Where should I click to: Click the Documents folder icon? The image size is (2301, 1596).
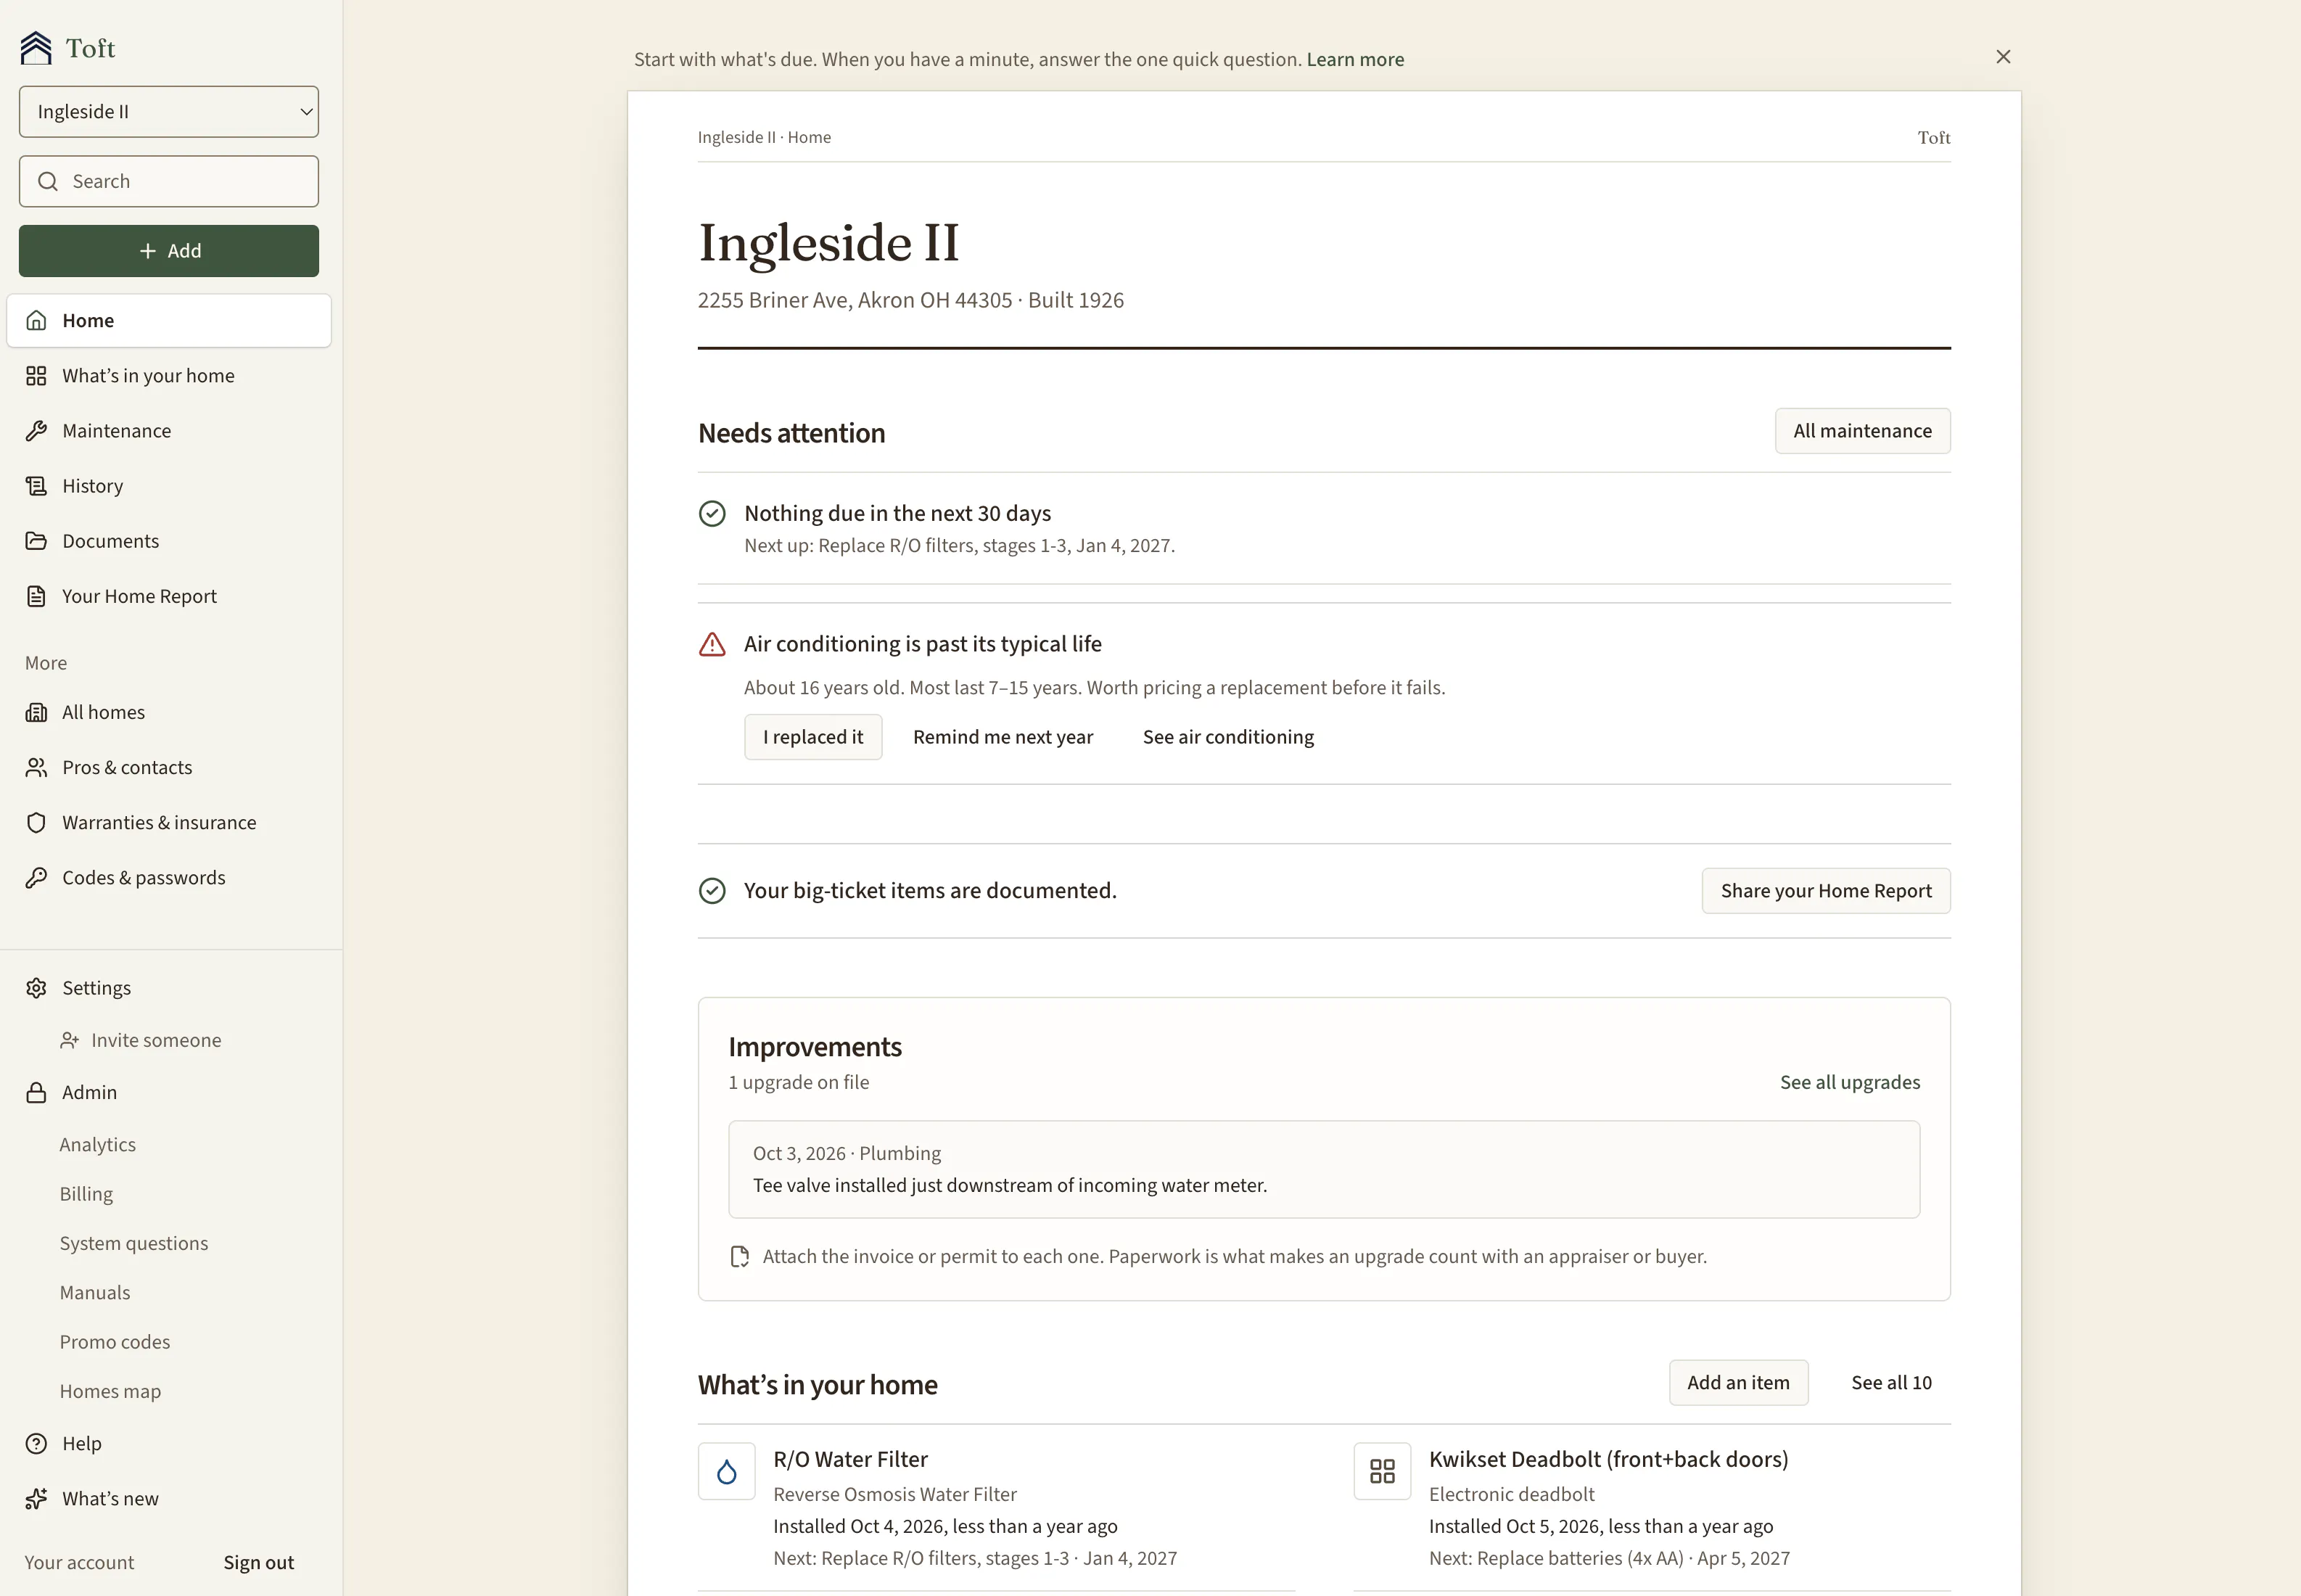(36, 540)
